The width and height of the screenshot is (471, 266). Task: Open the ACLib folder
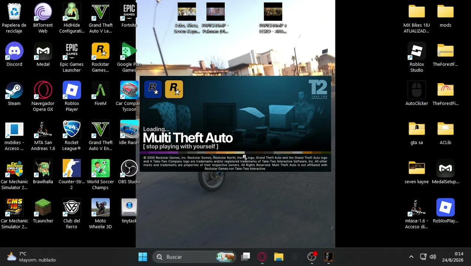point(446,133)
